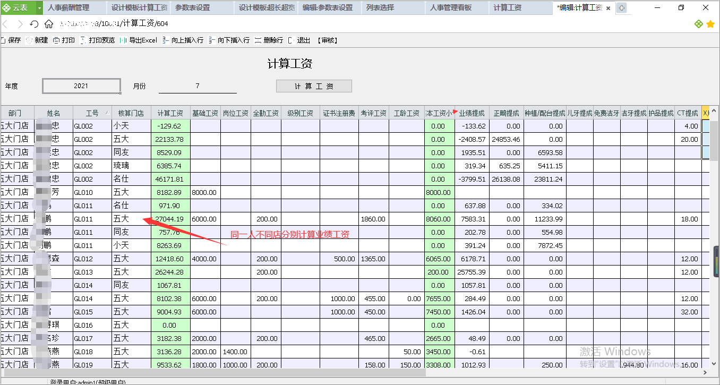Image resolution: width=720 pixels, height=385 pixels.
Task: Switch to 设计模板:计算工资 tab
Action: (139, 8)
